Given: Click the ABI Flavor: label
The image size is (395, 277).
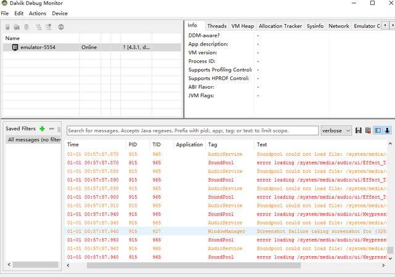Looking at the screenshot, I should click(x=201, y=87).
